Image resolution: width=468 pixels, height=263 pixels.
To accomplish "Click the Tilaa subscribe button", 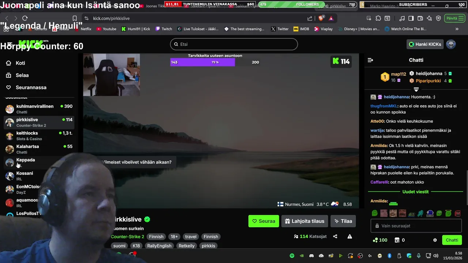I will (x=343, y=221).
